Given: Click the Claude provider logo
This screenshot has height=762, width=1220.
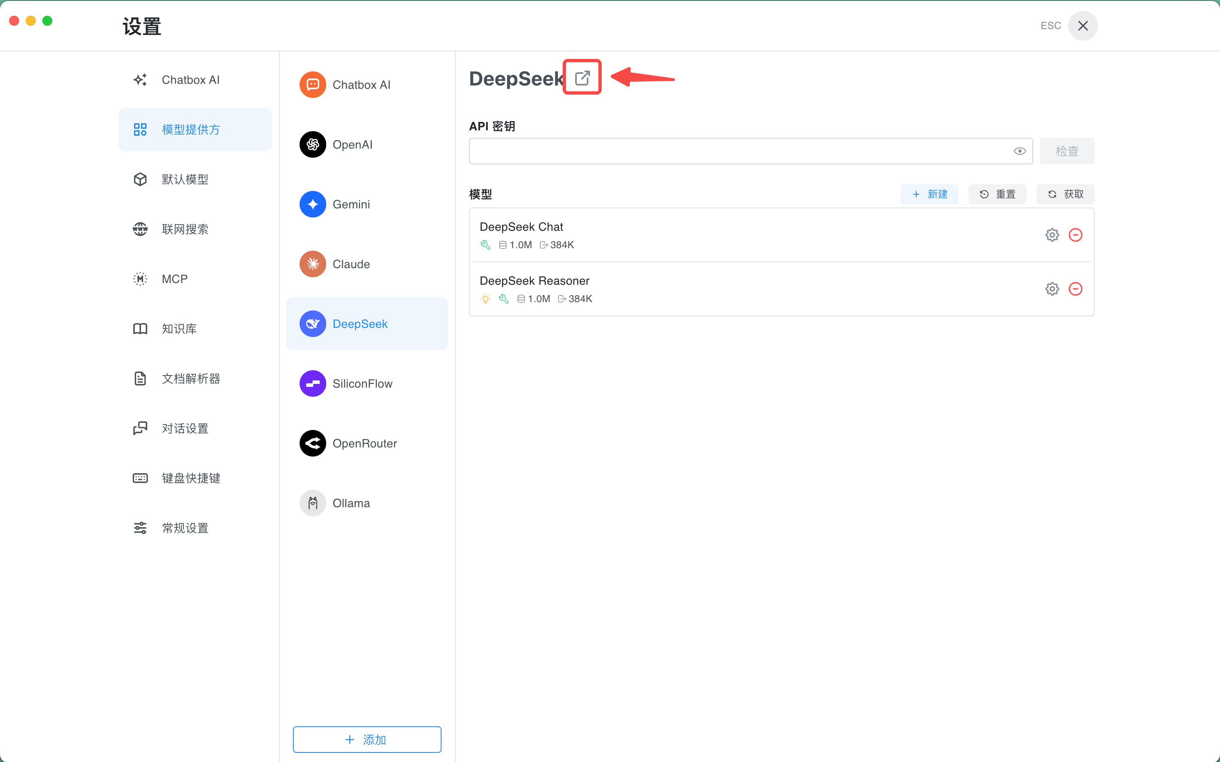Looking at the screenshot, I should coord(312,264).
